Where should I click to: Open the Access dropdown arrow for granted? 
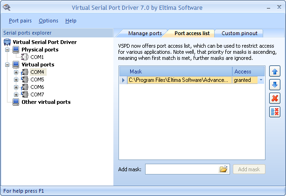pyautogui.click(x=261, y=80)
